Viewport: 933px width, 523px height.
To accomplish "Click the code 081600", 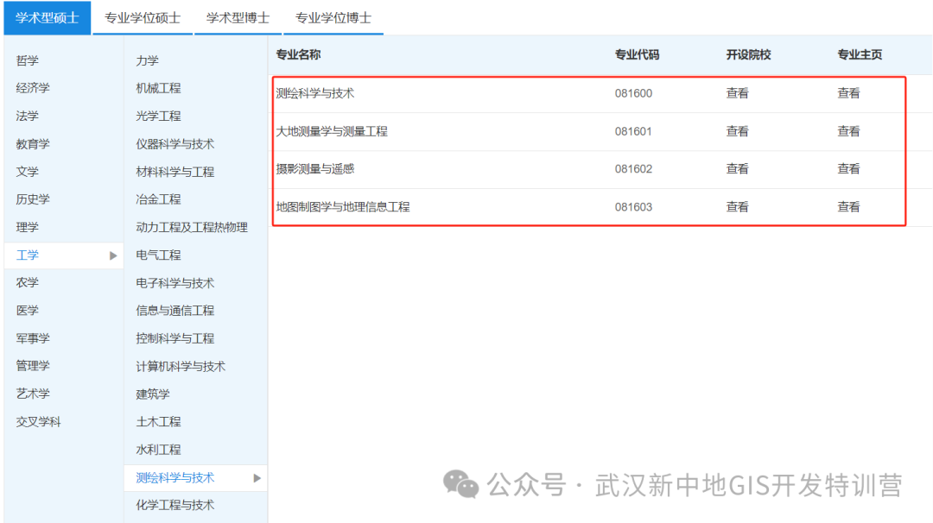I will (634, 93).
